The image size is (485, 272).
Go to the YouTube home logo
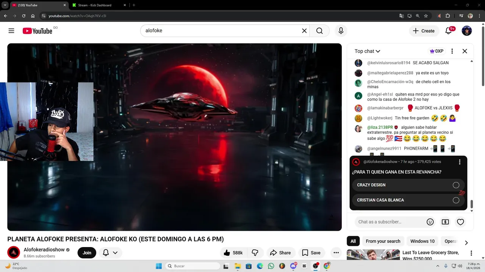[x=38, y=31]
